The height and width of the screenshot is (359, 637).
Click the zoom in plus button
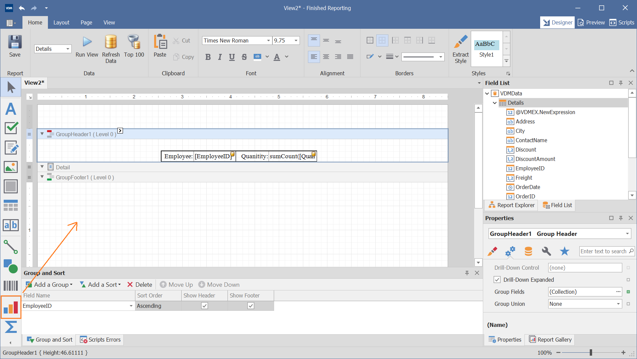click(x=623, y=352)
